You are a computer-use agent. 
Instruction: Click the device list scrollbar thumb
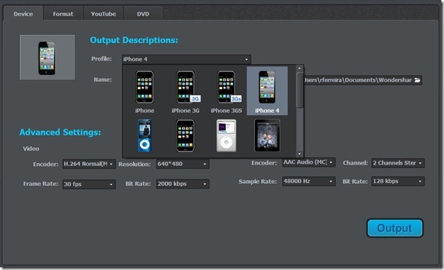point(299,90)
